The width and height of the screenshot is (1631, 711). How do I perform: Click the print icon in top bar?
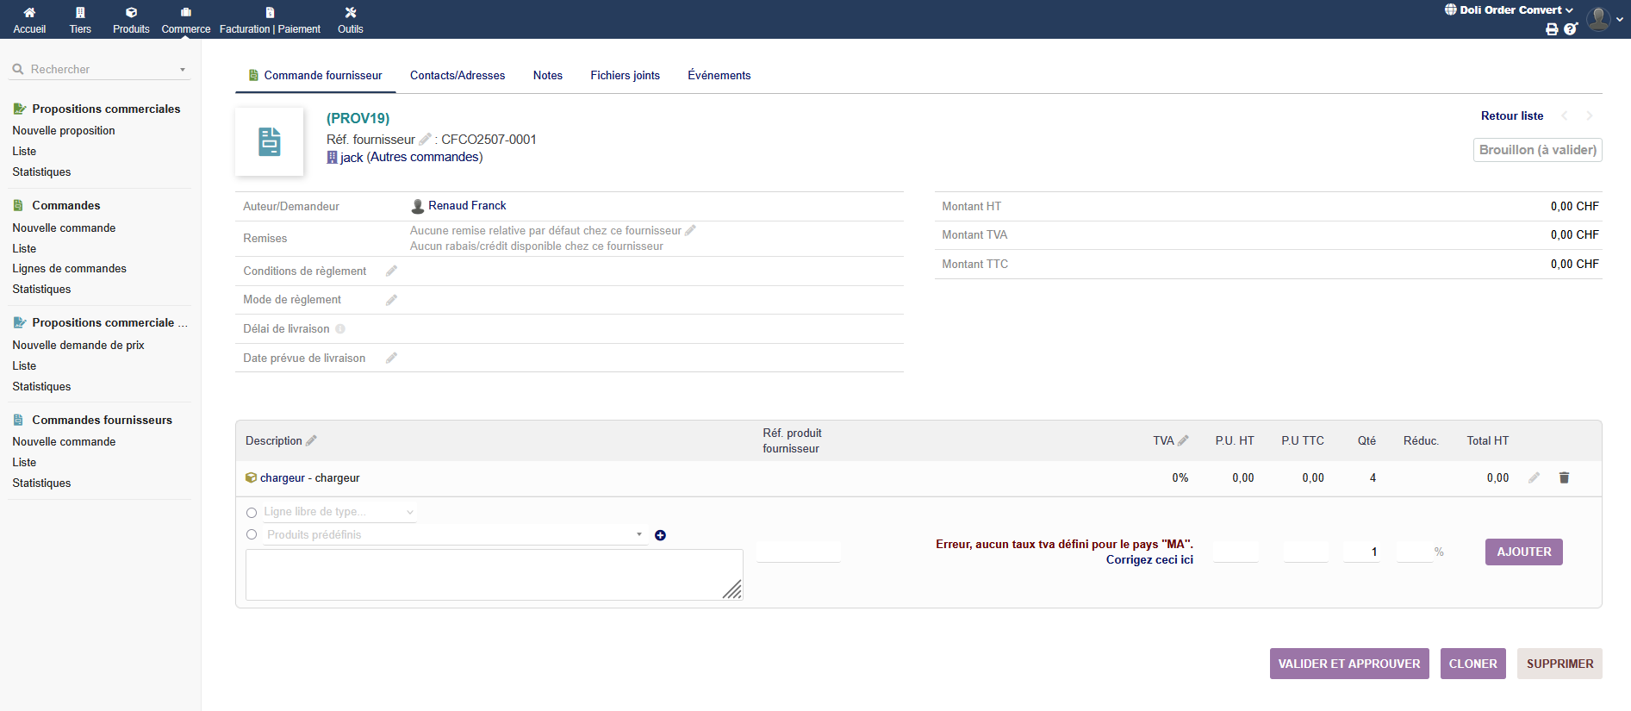click(1552, 29)
